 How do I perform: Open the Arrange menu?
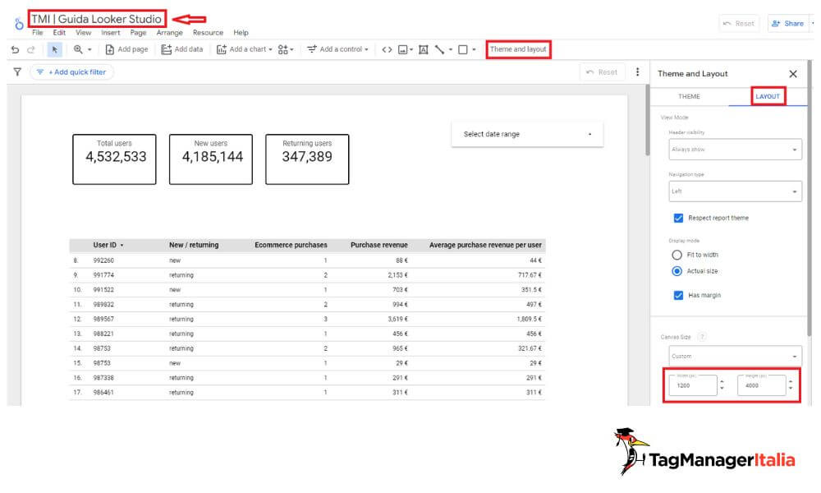point(170,33)
